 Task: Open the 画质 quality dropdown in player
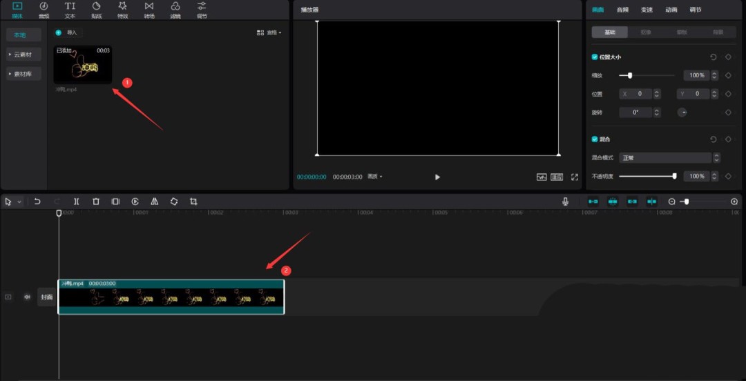[x=375, y=177]
